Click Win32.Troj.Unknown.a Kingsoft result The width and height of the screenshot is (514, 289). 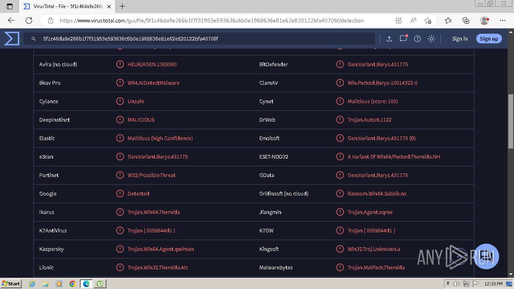(x=374, y=249)
